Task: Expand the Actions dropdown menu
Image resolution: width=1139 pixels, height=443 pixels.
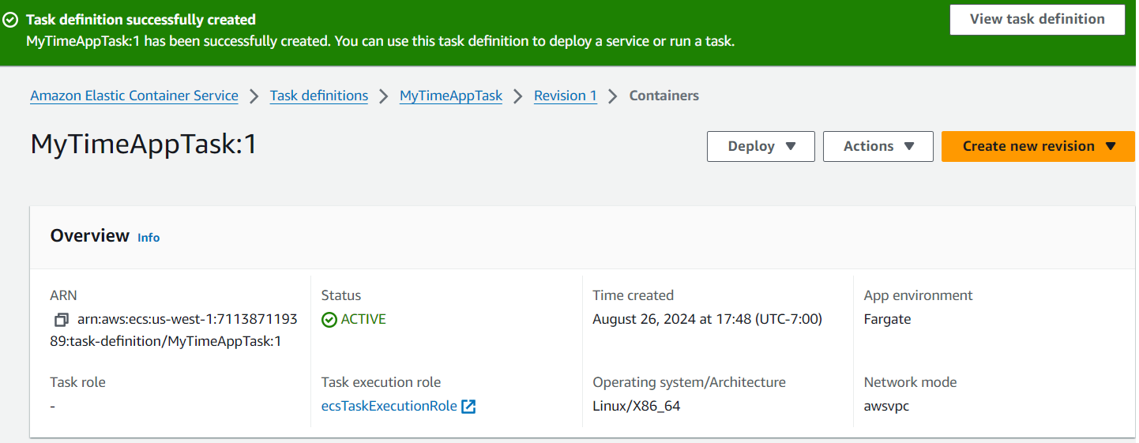Action: [x=878, y=146]
